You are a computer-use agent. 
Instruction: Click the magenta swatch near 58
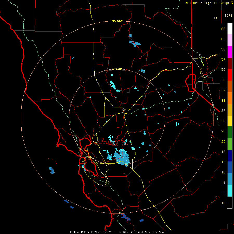click(x=230, y=52)
